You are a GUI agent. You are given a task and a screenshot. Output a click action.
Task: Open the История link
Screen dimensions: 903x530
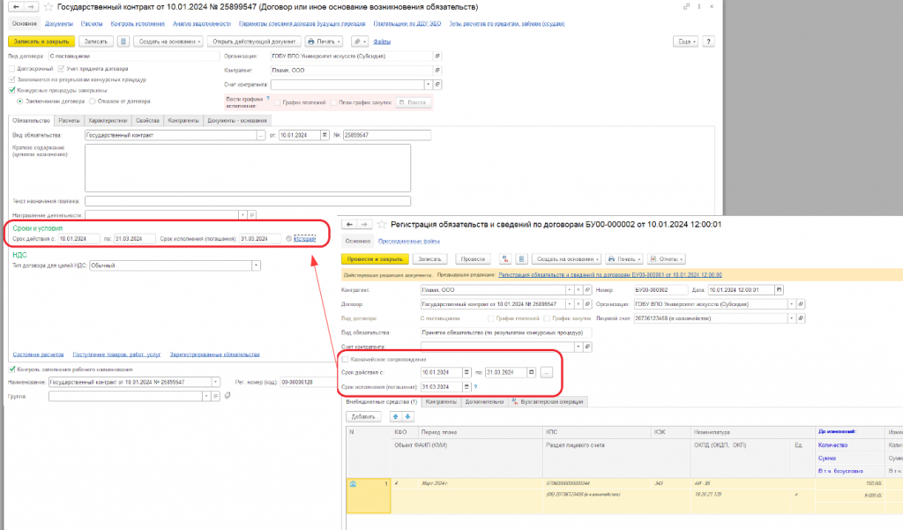click(x=304, y=238)
